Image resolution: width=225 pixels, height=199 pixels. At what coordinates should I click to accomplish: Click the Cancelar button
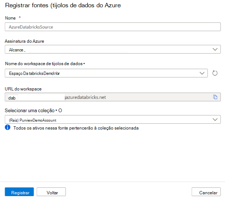(x=206, y=192)
